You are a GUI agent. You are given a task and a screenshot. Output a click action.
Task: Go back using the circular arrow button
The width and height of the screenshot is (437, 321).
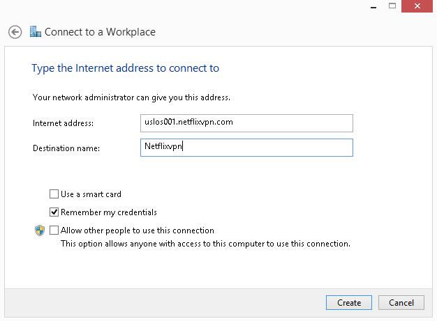pyautogui.click(x=15, y=32)
